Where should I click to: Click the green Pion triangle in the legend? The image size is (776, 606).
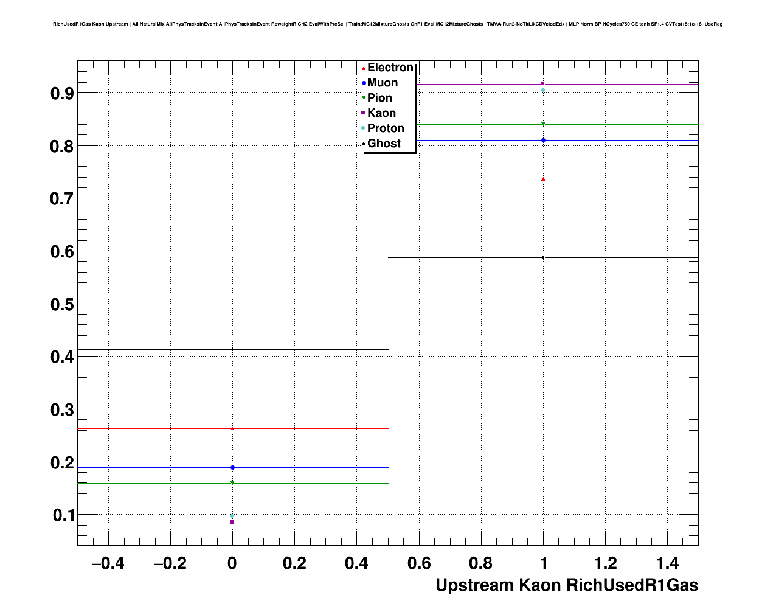coord(364,98)
